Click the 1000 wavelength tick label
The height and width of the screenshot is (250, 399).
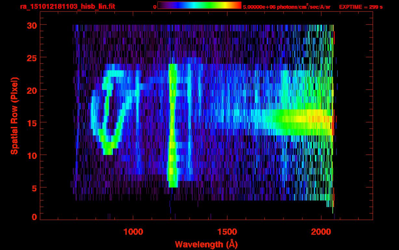133,232
